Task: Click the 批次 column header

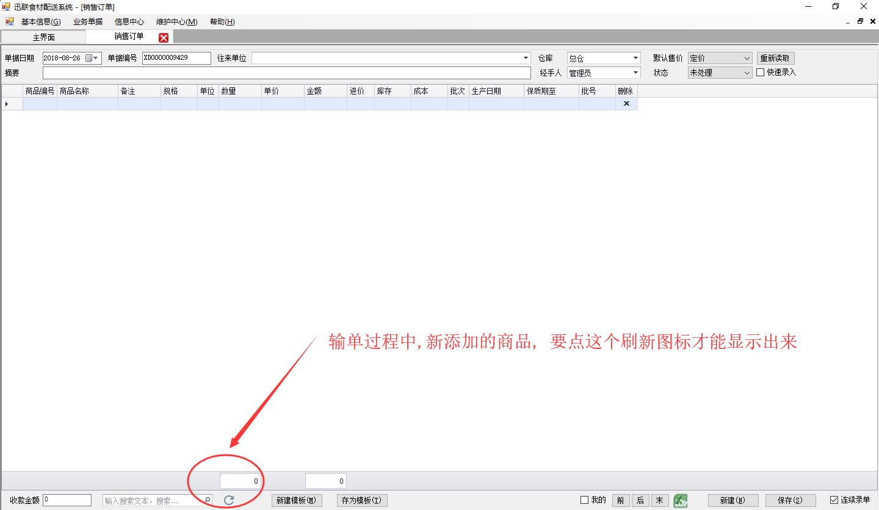Action: (x=458, y=91)
